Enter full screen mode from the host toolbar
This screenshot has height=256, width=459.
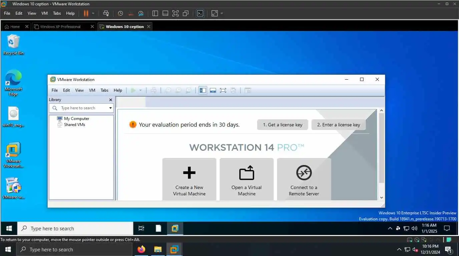(x=175, y=13)
